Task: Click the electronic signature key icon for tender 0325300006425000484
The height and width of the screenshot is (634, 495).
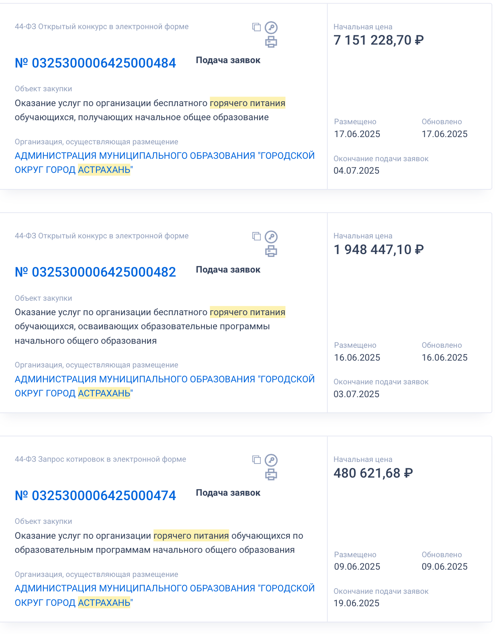Action: (x=271, y=28)
